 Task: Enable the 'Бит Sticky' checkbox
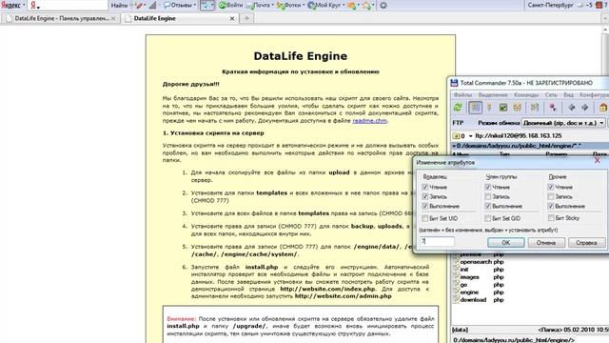coord(551,218)
